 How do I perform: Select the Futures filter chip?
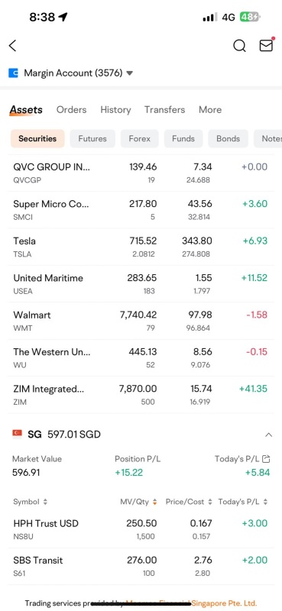(92, 139)
